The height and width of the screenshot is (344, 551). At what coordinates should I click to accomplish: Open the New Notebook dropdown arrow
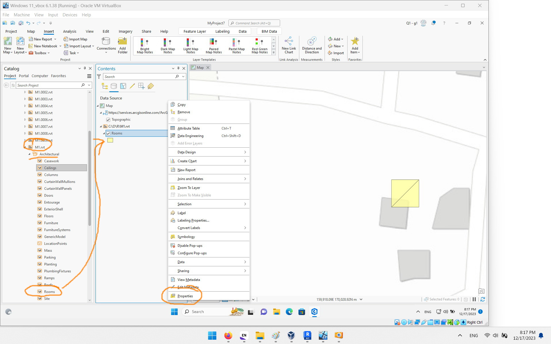(60, 46)
